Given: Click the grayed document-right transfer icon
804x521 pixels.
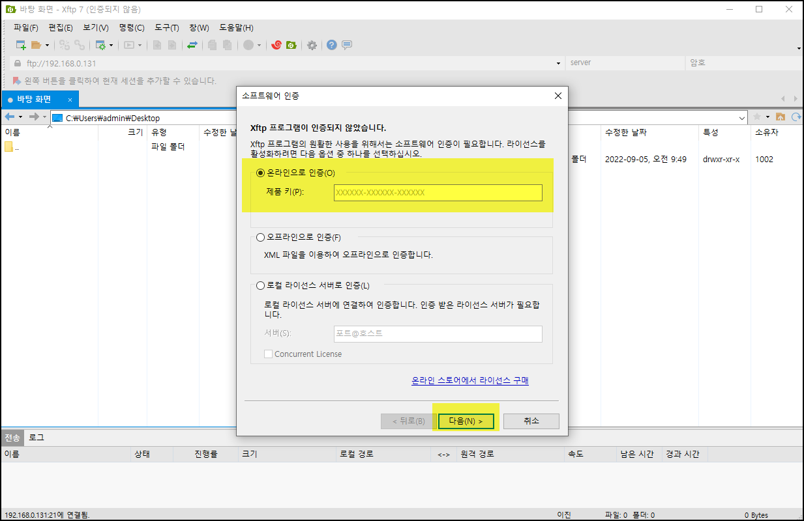Looking at the screenshot, I should (172, 45).
